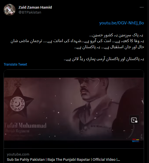Click the middle Urdu paragraph of the tweet

click(78, 44)
